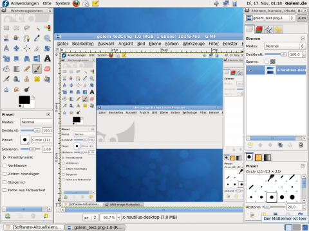The image size is (309, 231).
Task: Open the Ebenen panel menu arrow
Action: 303,38
